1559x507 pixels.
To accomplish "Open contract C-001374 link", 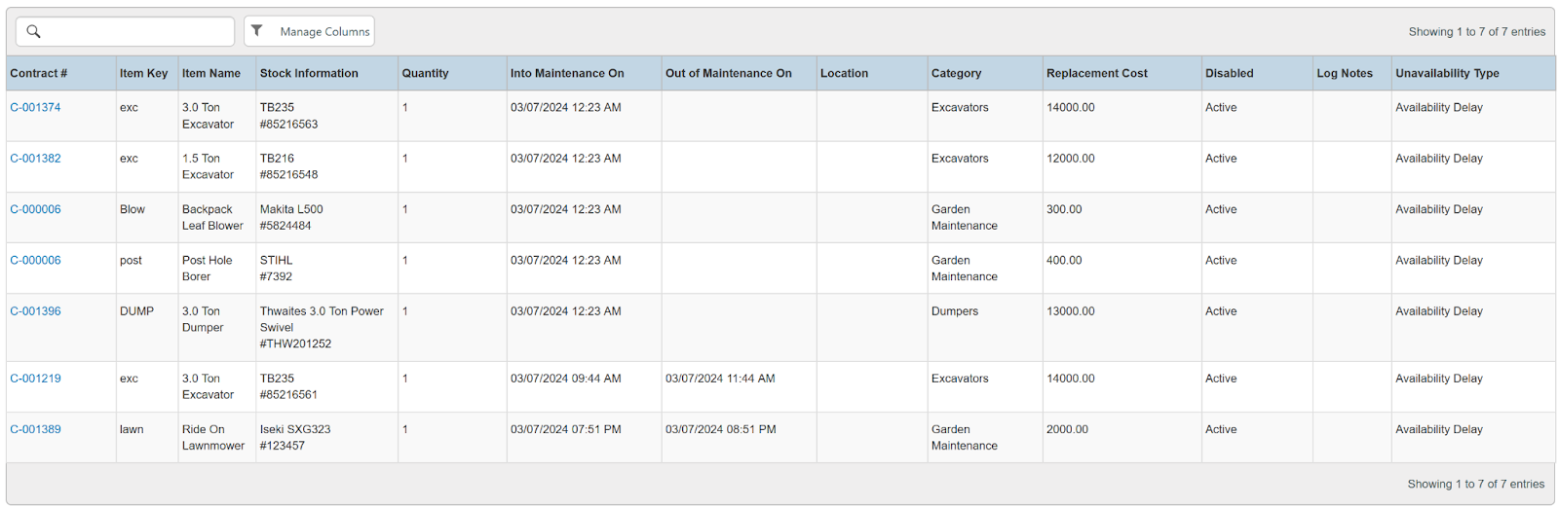I will (35, 107).
